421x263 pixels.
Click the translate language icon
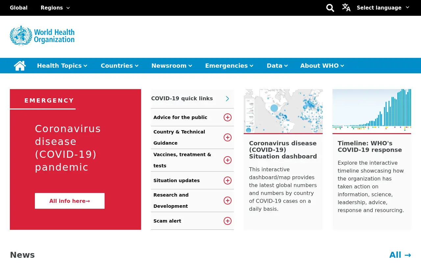346,7
